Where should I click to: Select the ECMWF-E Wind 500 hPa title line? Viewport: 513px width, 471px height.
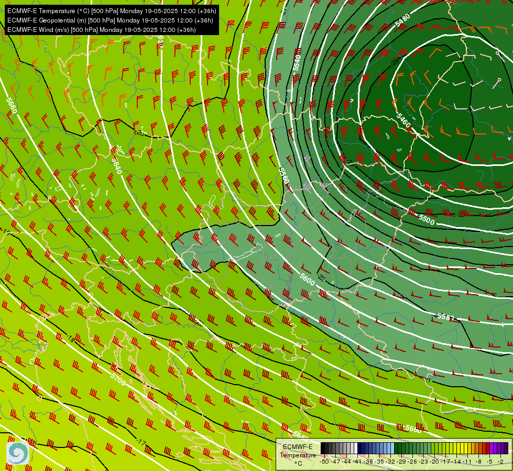[x=102, y=30]
